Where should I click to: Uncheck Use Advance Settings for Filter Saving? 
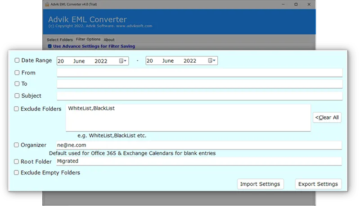coord(49,46)
